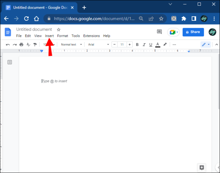Open the Insert menu
The height and width of the screenshot is (173, 220).
point(49,36)
